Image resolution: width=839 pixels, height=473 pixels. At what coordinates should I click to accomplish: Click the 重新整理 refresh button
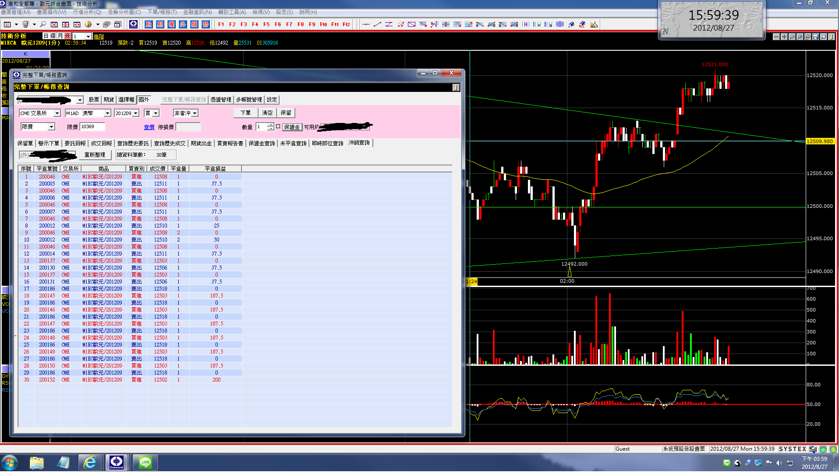[95, 155]
